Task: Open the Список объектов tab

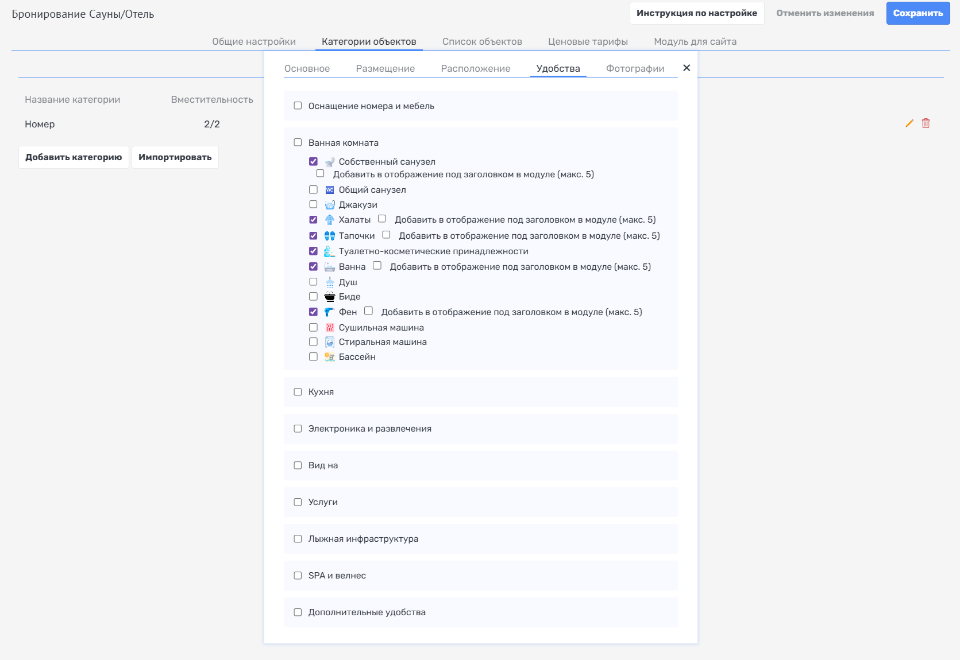Action: point(482,42)
